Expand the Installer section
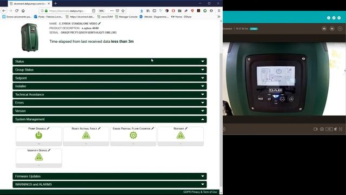The width and height of the screenshot is (346, 195). pyautogui.click(x=110, y=86)
